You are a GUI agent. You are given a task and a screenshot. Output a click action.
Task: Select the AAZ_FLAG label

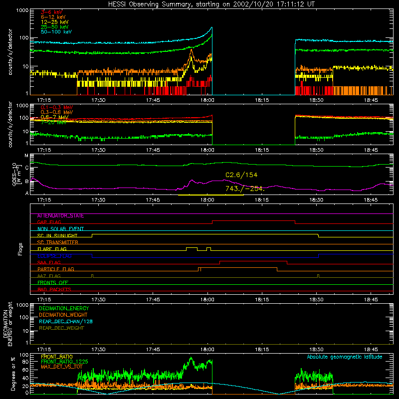pos(49,276)
